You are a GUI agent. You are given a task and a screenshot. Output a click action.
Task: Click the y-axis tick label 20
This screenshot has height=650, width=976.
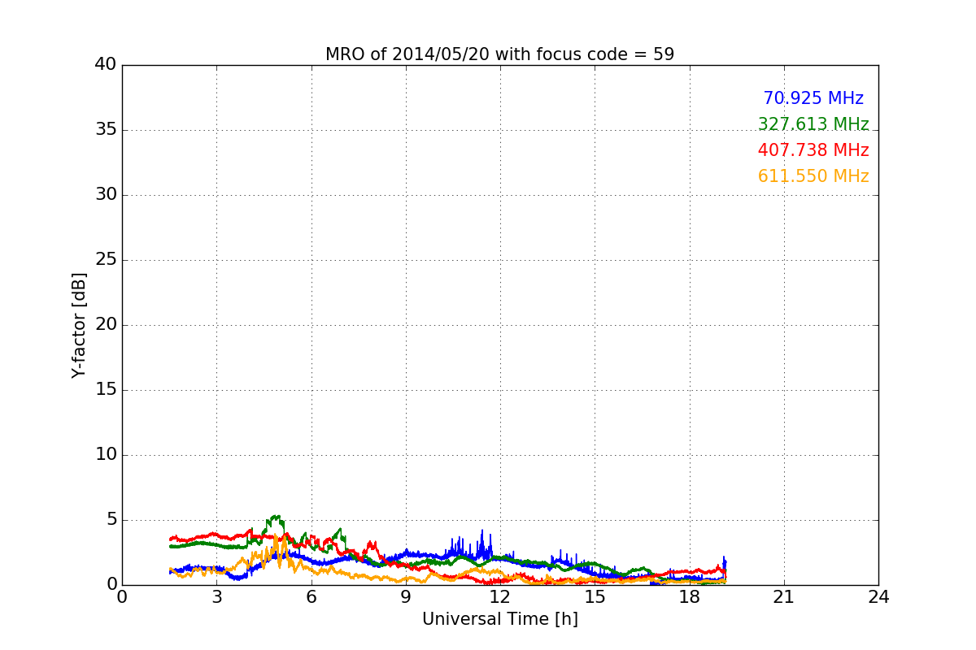106,325
